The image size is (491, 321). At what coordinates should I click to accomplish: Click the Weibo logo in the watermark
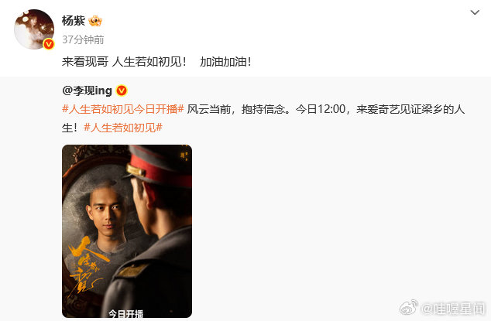(x=409, y=308)
